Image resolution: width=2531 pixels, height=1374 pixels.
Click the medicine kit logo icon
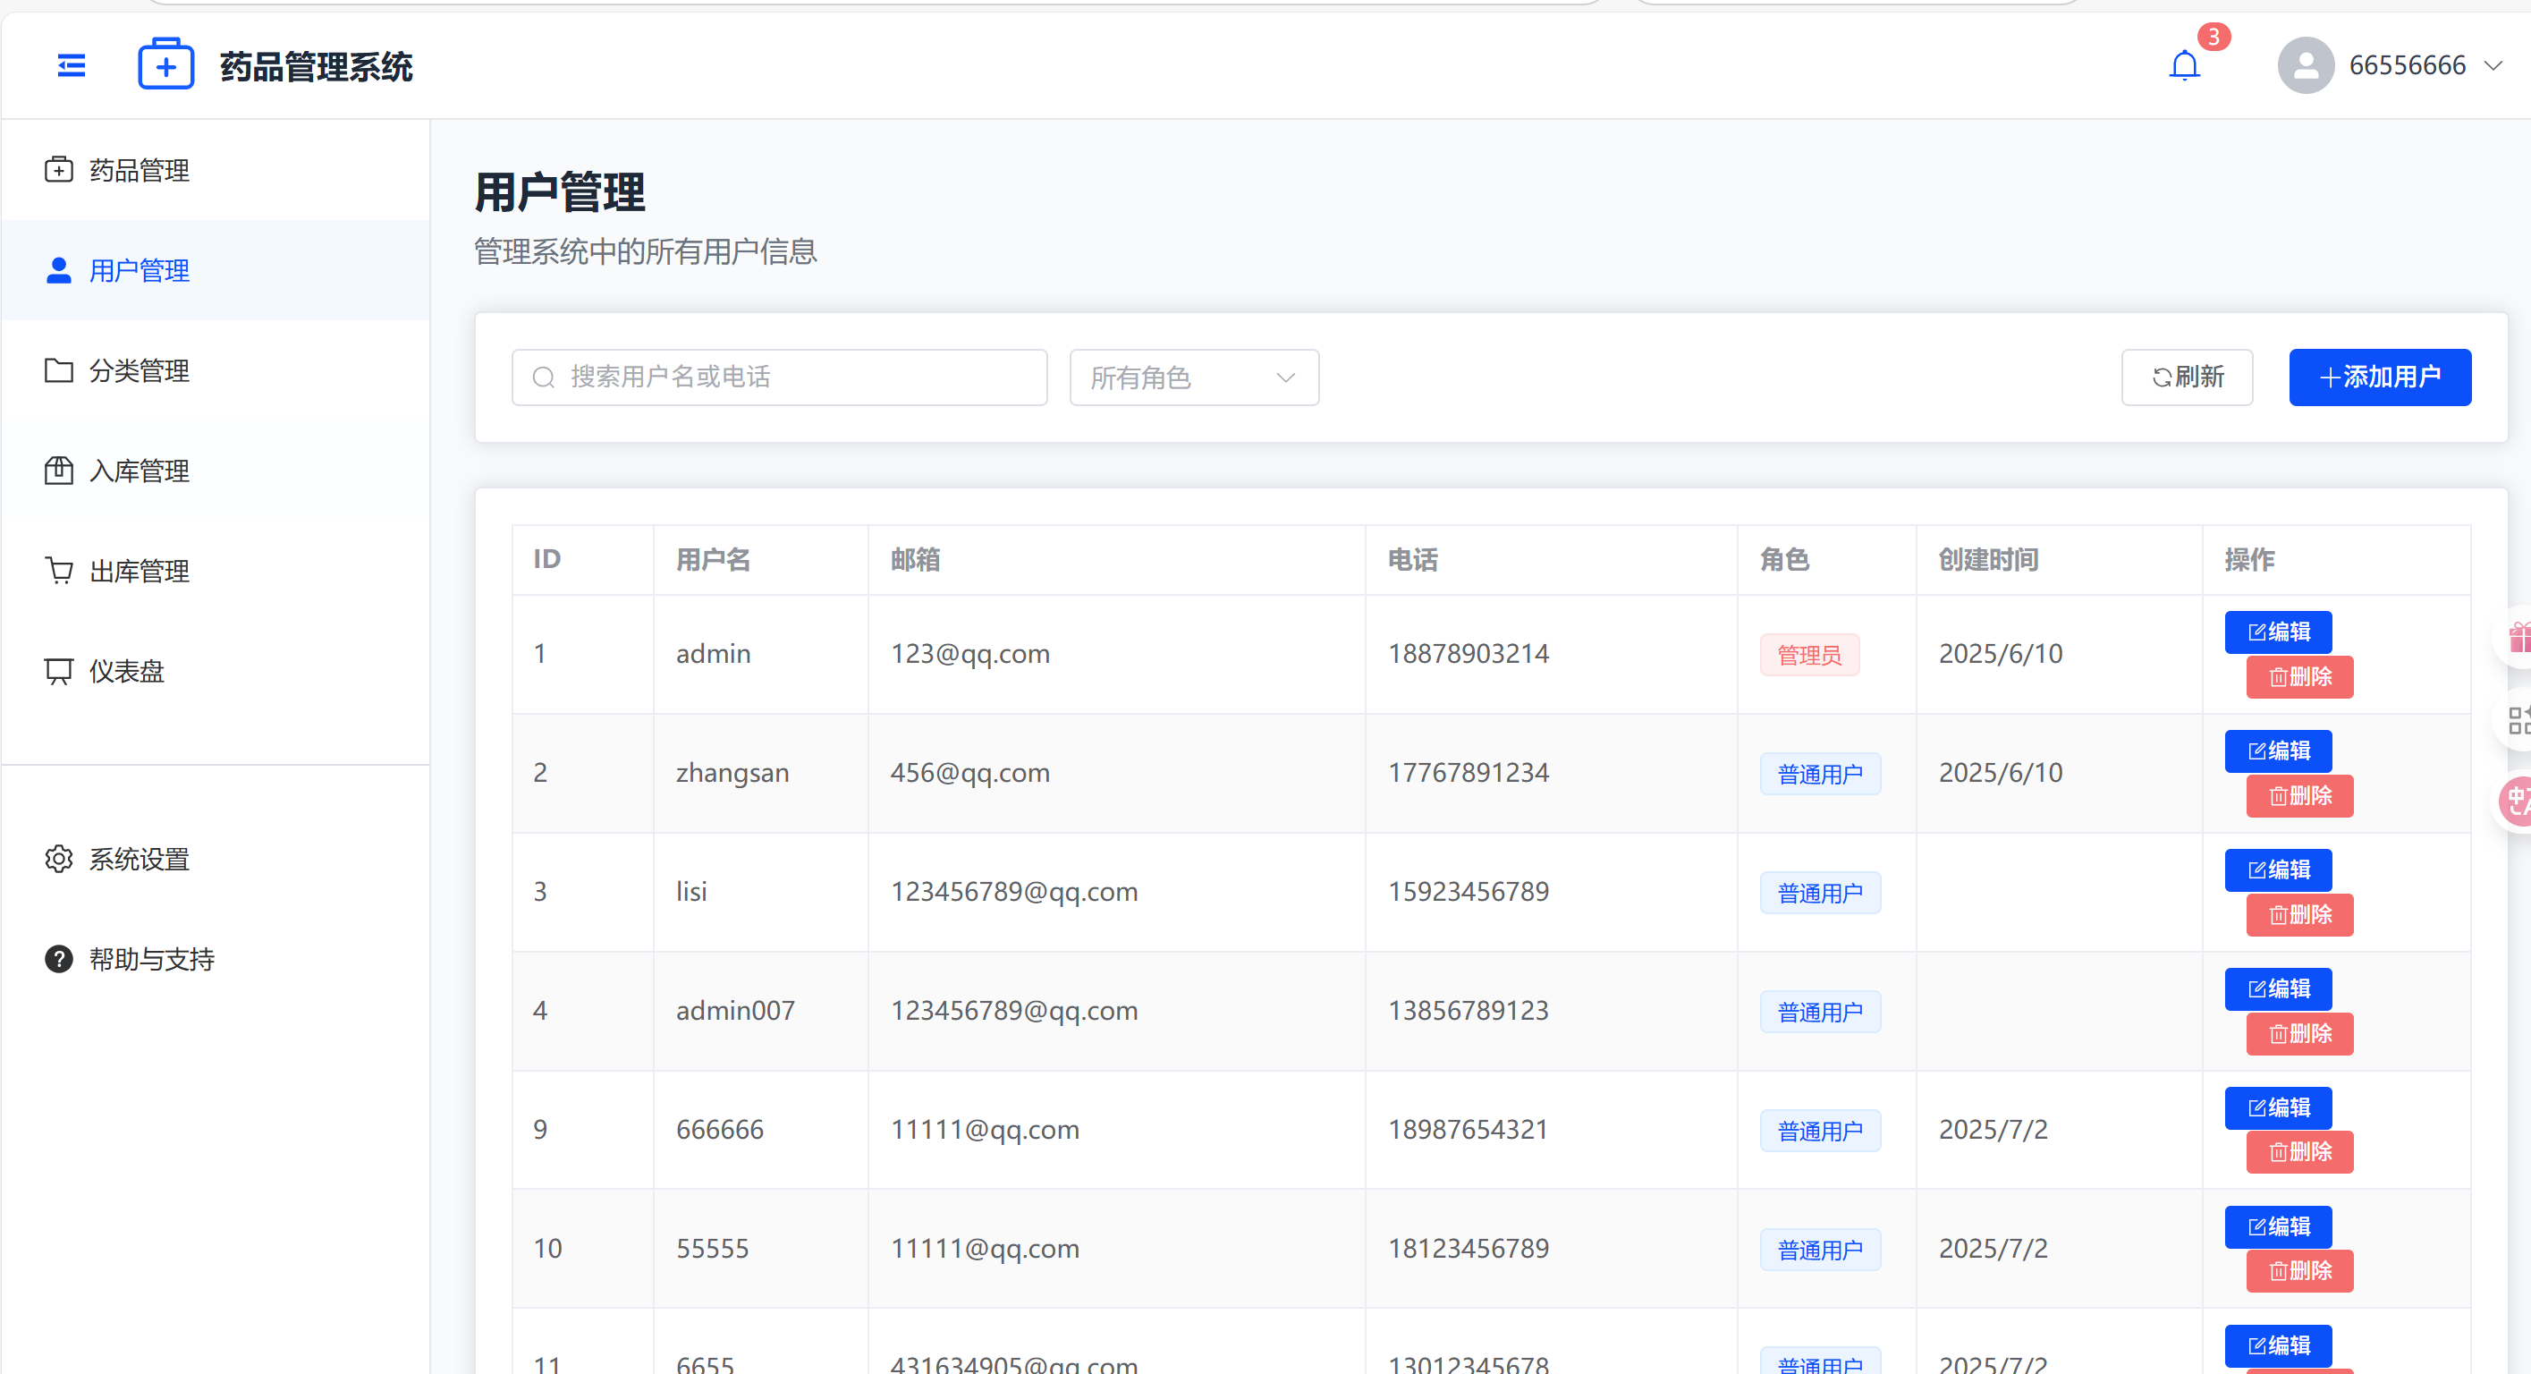(x=165, y=65)
